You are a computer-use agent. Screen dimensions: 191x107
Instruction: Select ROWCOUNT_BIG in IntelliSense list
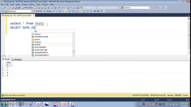coord(52,50)
